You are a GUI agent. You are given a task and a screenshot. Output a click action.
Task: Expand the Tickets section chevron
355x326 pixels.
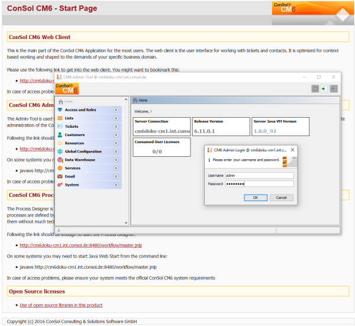116,127
